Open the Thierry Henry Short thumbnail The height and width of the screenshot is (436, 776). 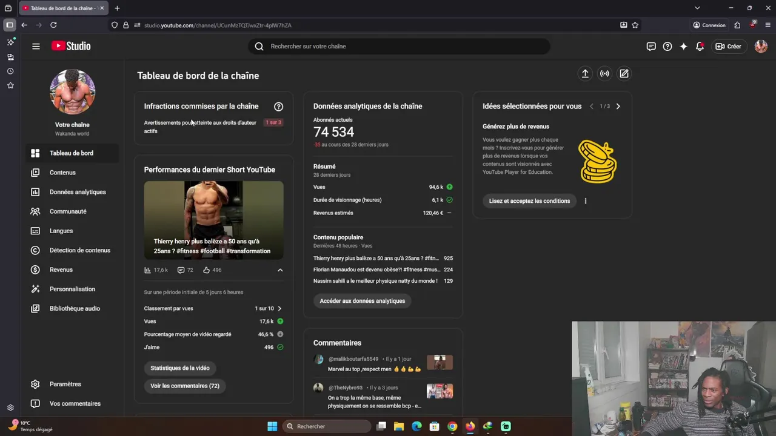coord(213,220)
